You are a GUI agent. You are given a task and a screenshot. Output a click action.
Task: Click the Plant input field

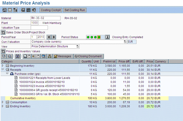35,23
